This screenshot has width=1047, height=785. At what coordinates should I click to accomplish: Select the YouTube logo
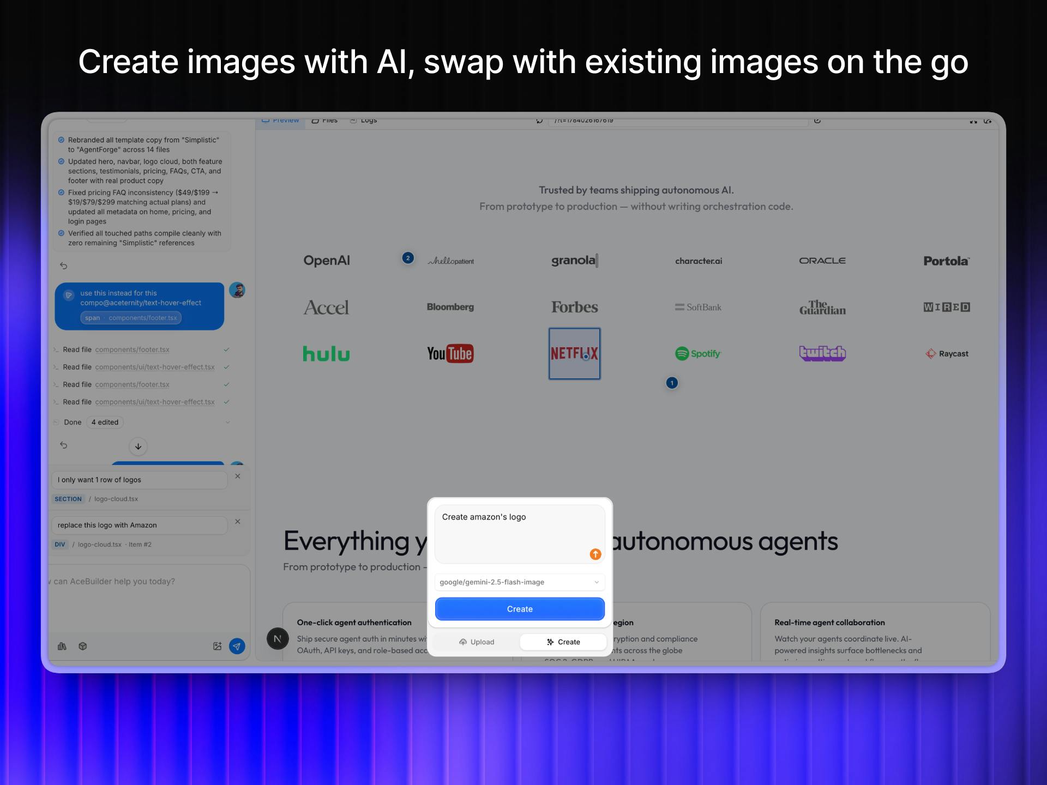[450, 354]
